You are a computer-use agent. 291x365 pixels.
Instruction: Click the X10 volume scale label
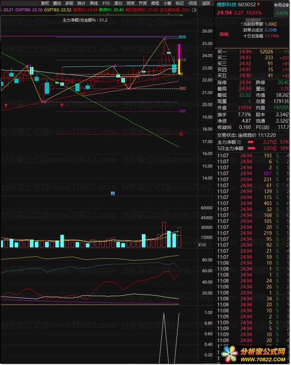202,245
